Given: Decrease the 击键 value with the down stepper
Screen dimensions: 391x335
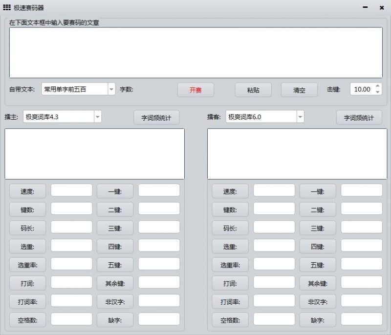Looking at the screenshot, I should (x=376, y=92).
